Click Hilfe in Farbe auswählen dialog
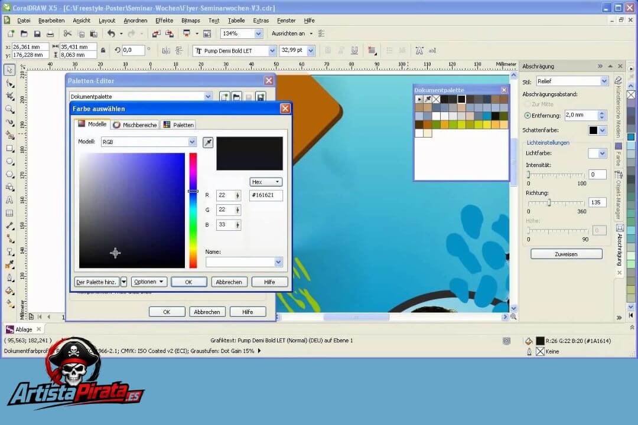 269,282
